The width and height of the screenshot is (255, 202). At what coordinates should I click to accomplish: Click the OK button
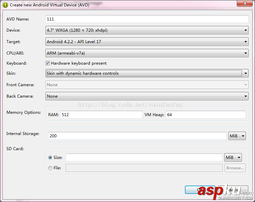pos(200,190)
